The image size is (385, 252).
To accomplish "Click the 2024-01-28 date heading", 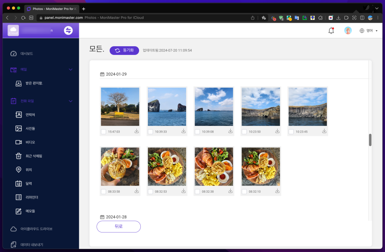I will click(x=116, y=217).
